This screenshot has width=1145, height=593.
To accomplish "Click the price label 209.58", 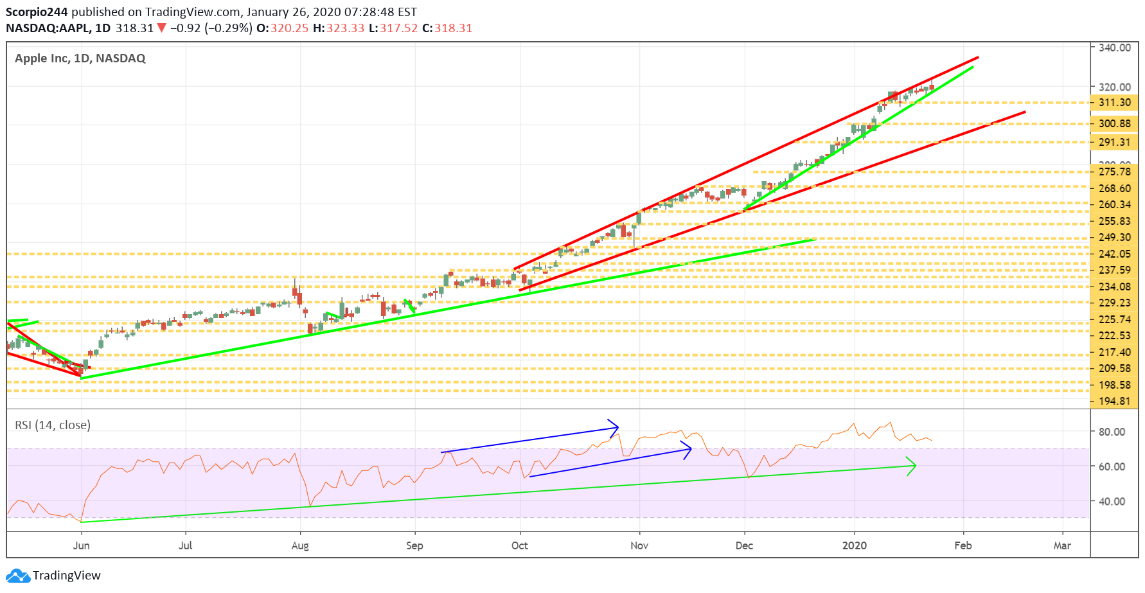I will (1114, 369).
